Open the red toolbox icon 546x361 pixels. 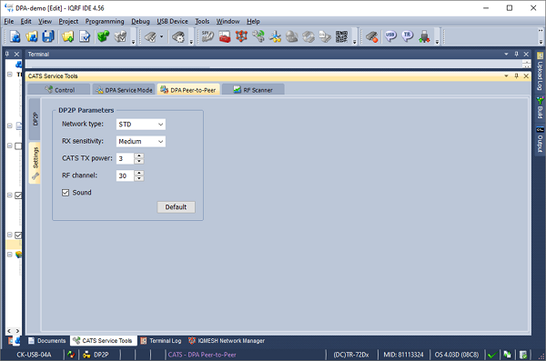[225, 36]
